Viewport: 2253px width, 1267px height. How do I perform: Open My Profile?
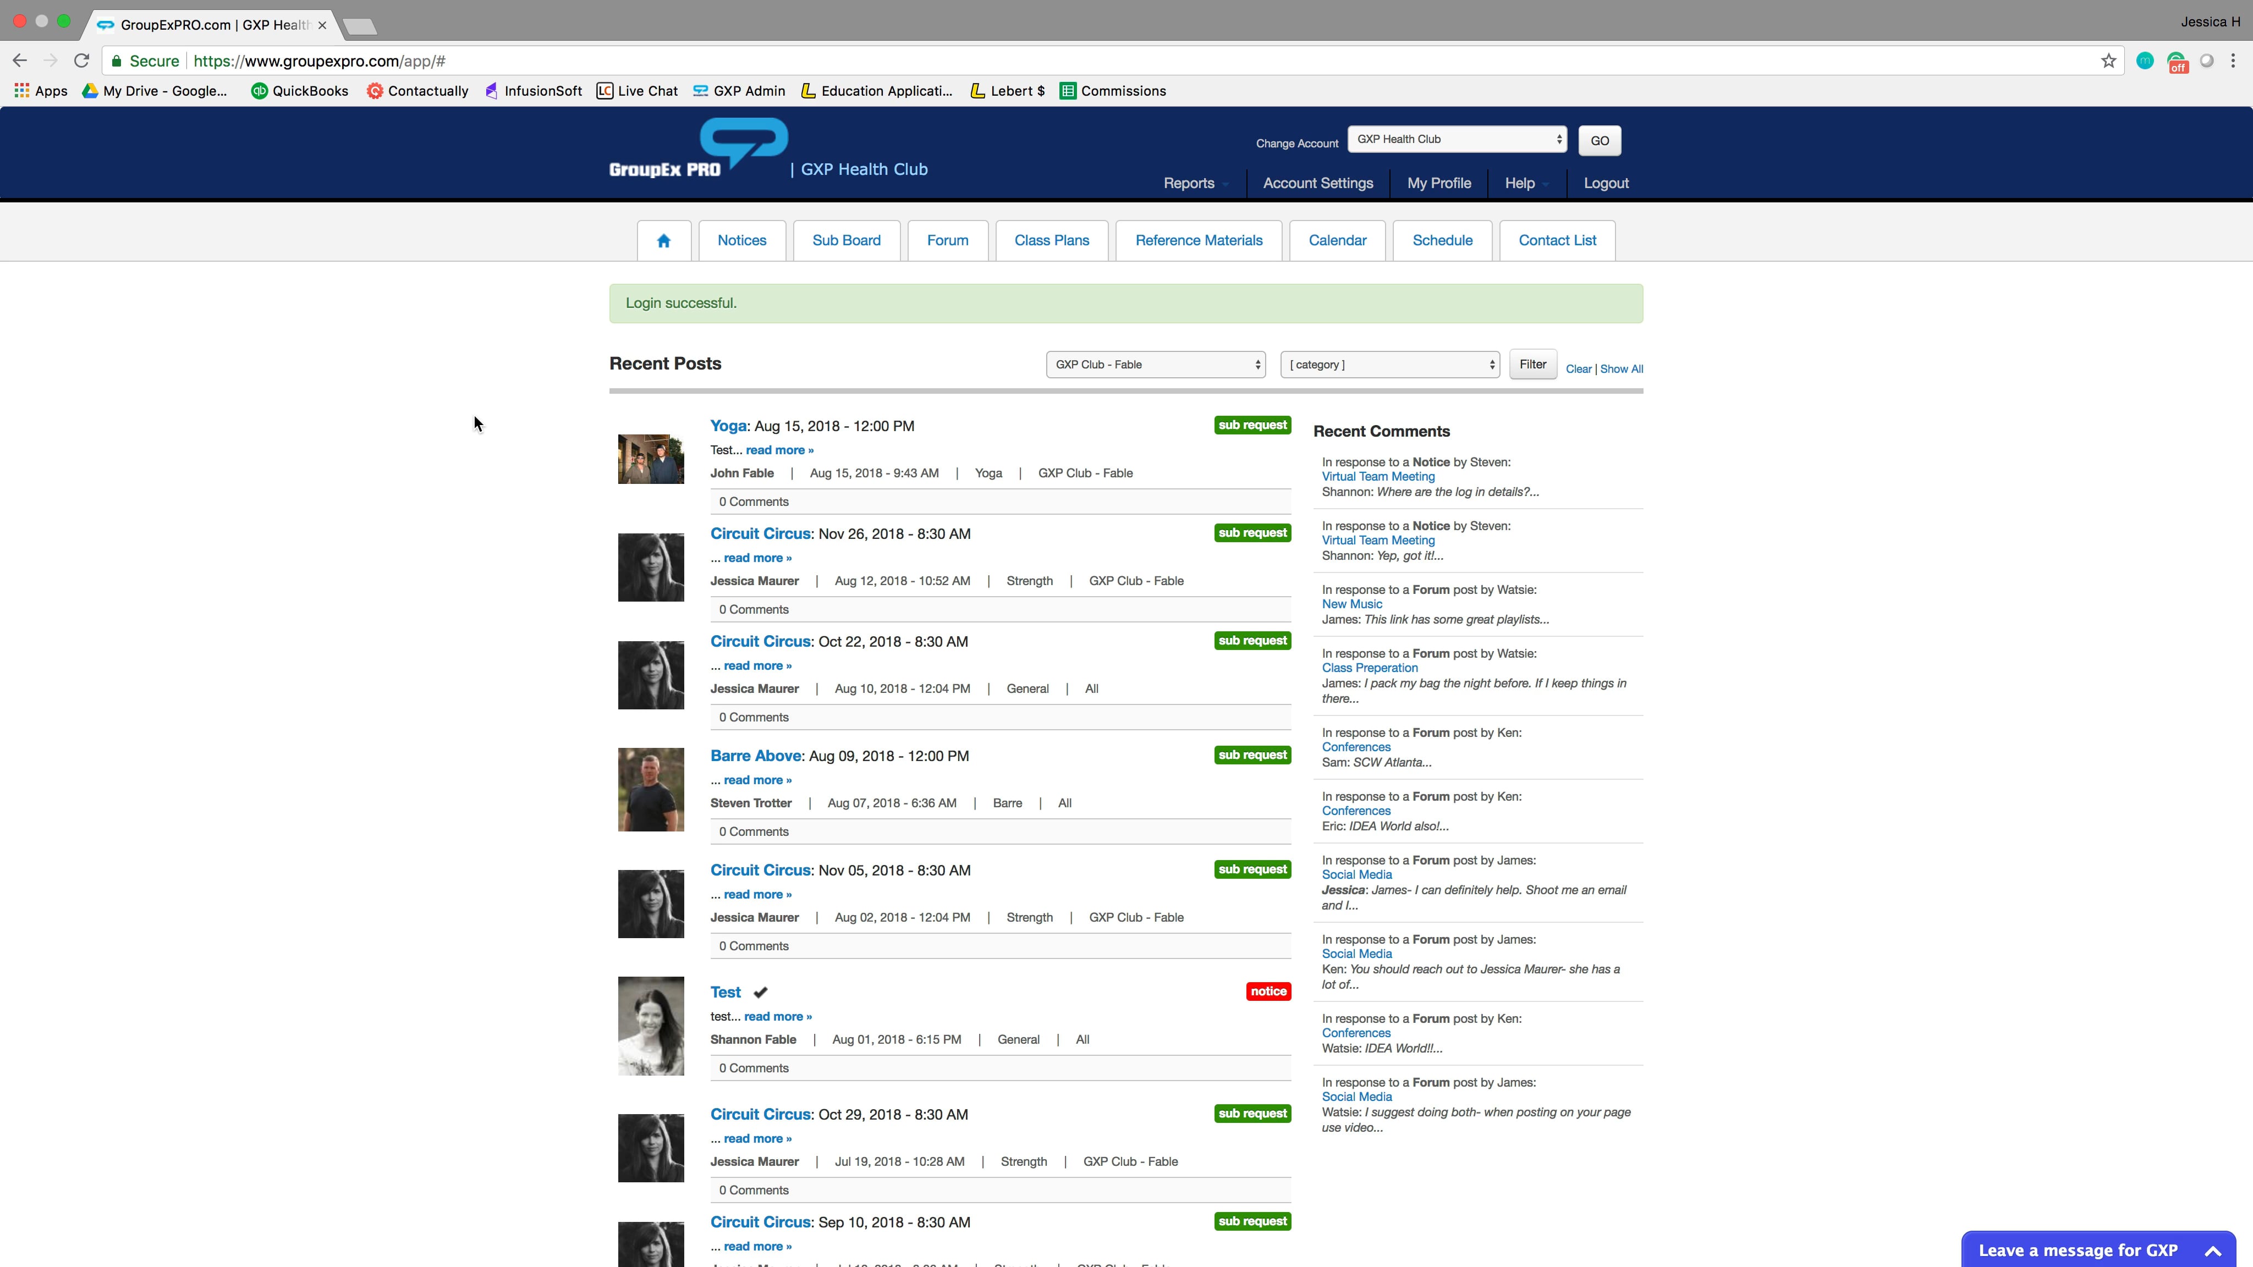tap(1439, 184)
